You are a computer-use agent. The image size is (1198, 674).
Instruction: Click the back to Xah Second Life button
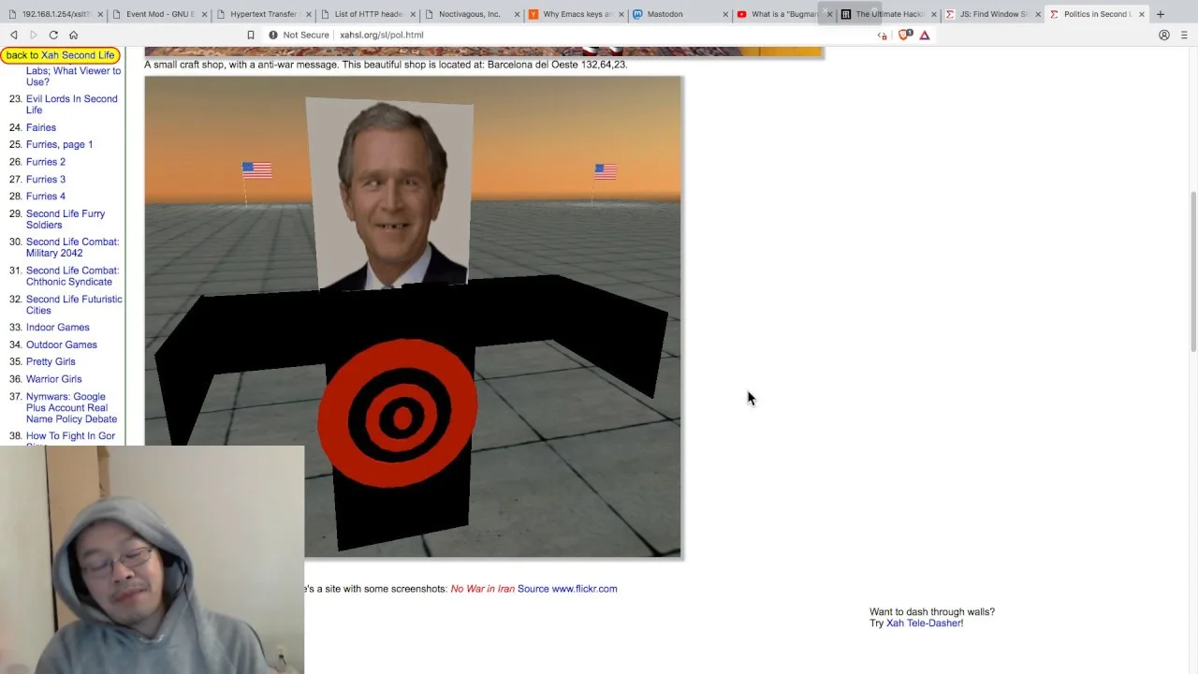pos(60,55)
